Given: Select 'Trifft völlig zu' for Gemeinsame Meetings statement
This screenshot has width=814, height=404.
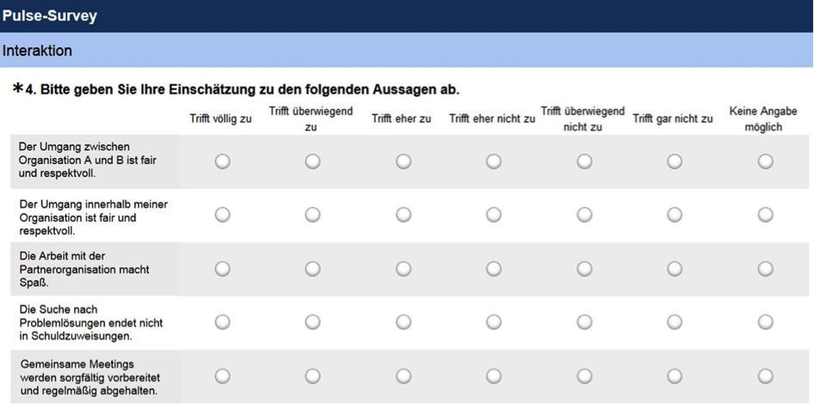Looking at the screenshot, I should click(x=222, y=376).
